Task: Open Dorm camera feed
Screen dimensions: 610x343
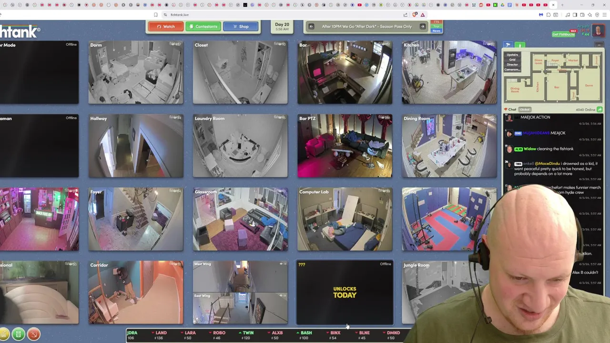Action: (x=136, y=72)
